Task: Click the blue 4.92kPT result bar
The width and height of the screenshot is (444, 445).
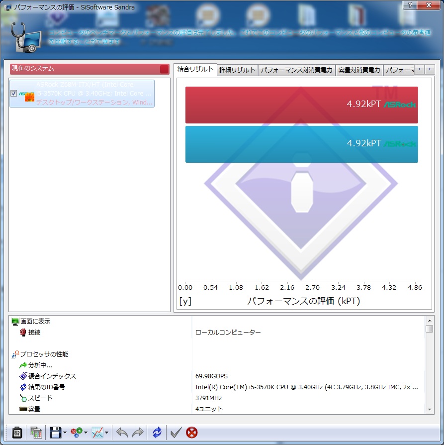Action: [x=302, y=144]
